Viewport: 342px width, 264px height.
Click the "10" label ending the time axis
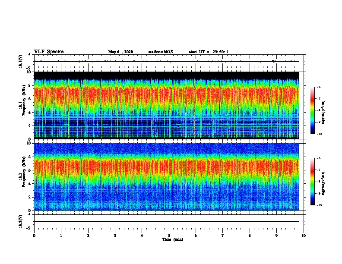tap(304, 236)
